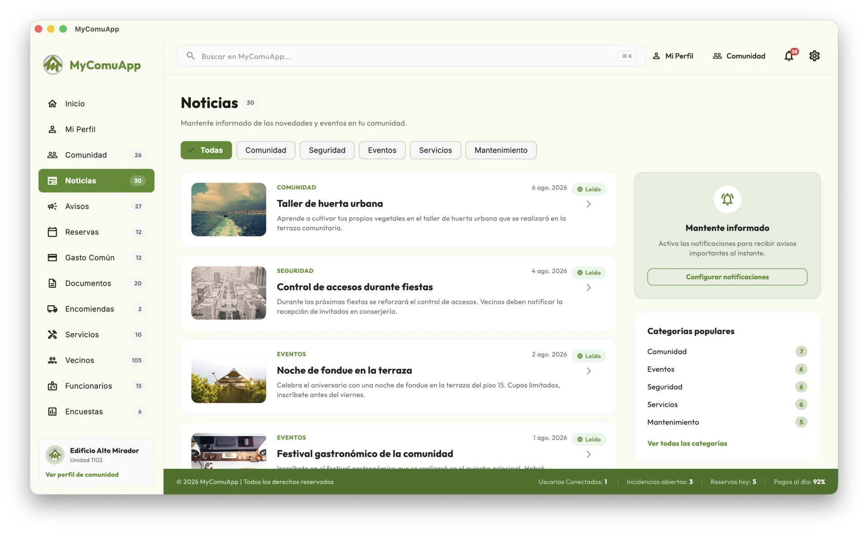Viewport: 868px width, 534px height.
Task: Open notifications bell with 38 badge
Action: click(x=789, y=55)
